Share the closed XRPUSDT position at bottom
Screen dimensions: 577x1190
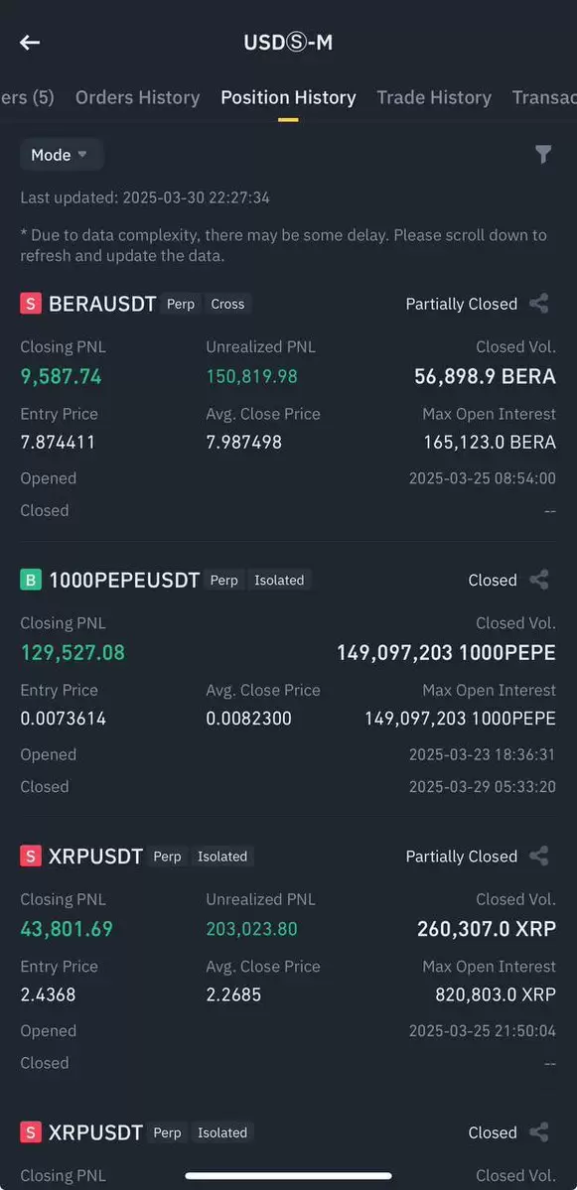click(x=539, y=1132)
